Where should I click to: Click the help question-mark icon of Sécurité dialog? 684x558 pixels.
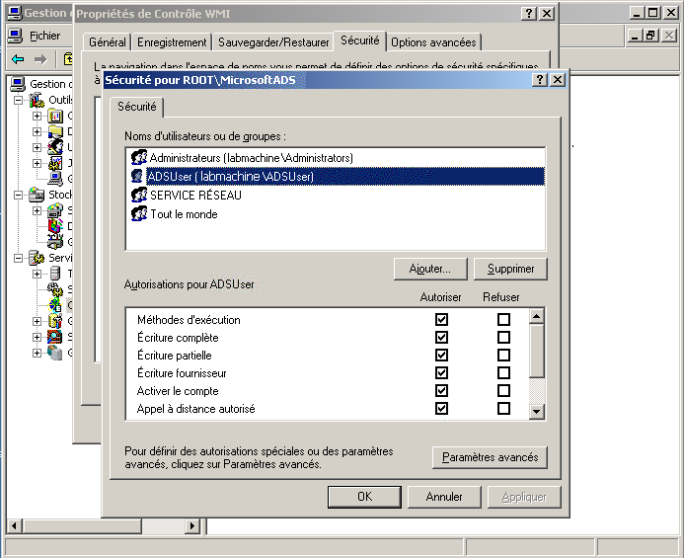(x=540, y=79)
